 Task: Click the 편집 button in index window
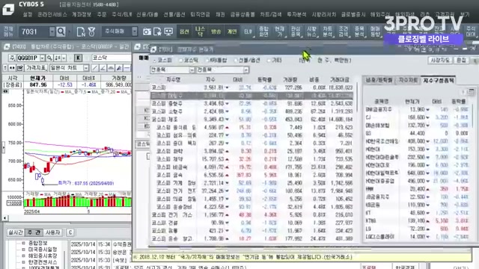[x=461, y=60]
